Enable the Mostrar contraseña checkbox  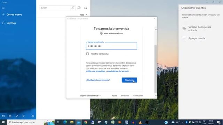[87, 54]
